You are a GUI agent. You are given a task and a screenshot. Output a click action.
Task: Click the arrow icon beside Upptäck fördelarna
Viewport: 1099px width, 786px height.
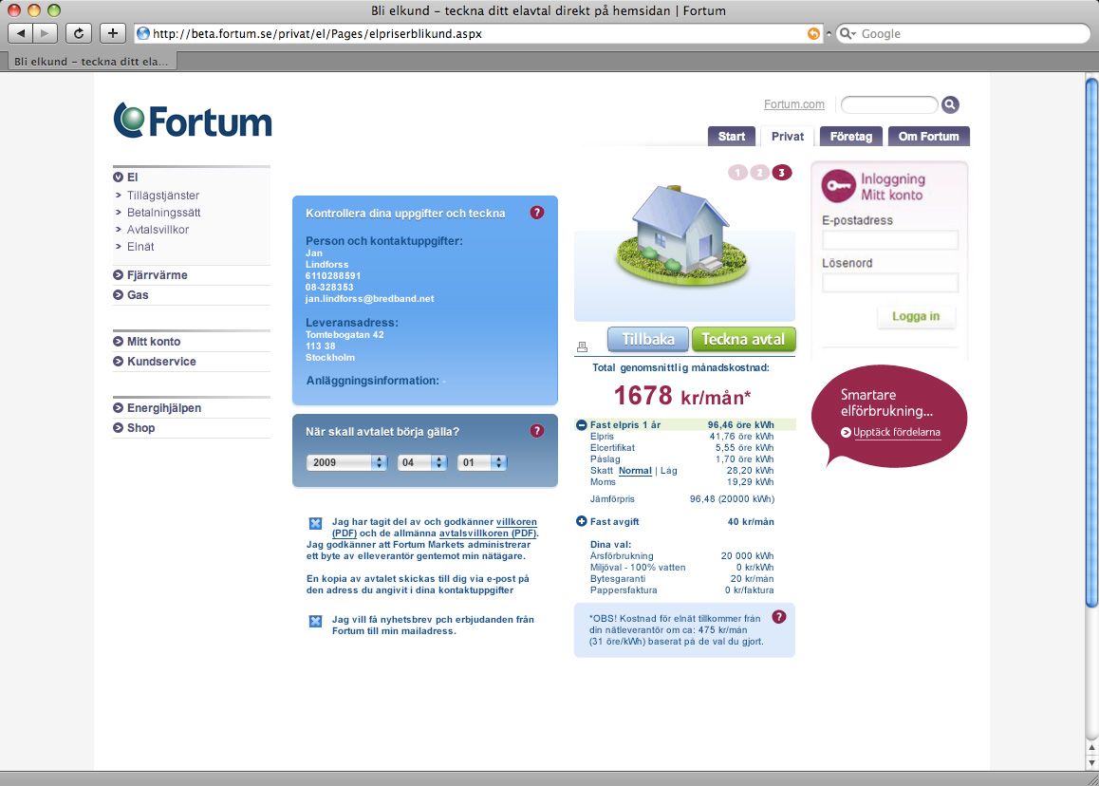coord(846,433)
